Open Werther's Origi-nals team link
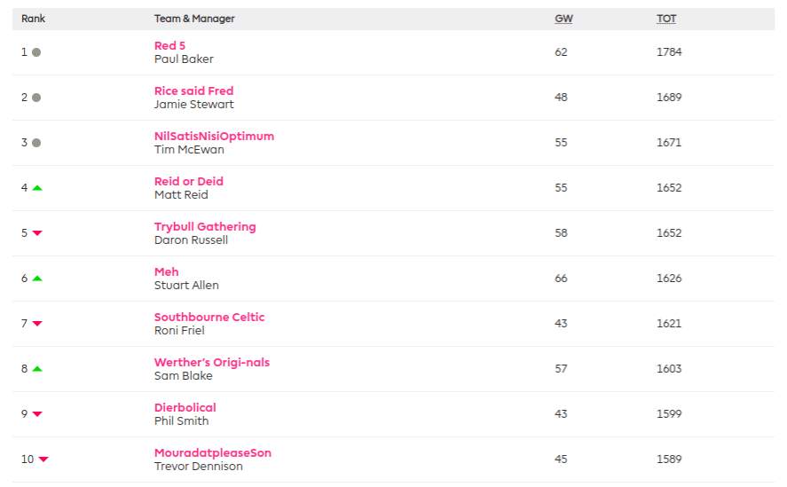787x487 pixels. click(212, 362)
